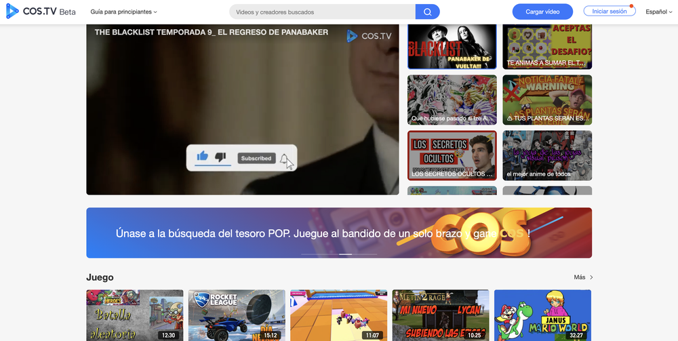Click the Más chevron arrow in Juego

(x=591, y=277)
